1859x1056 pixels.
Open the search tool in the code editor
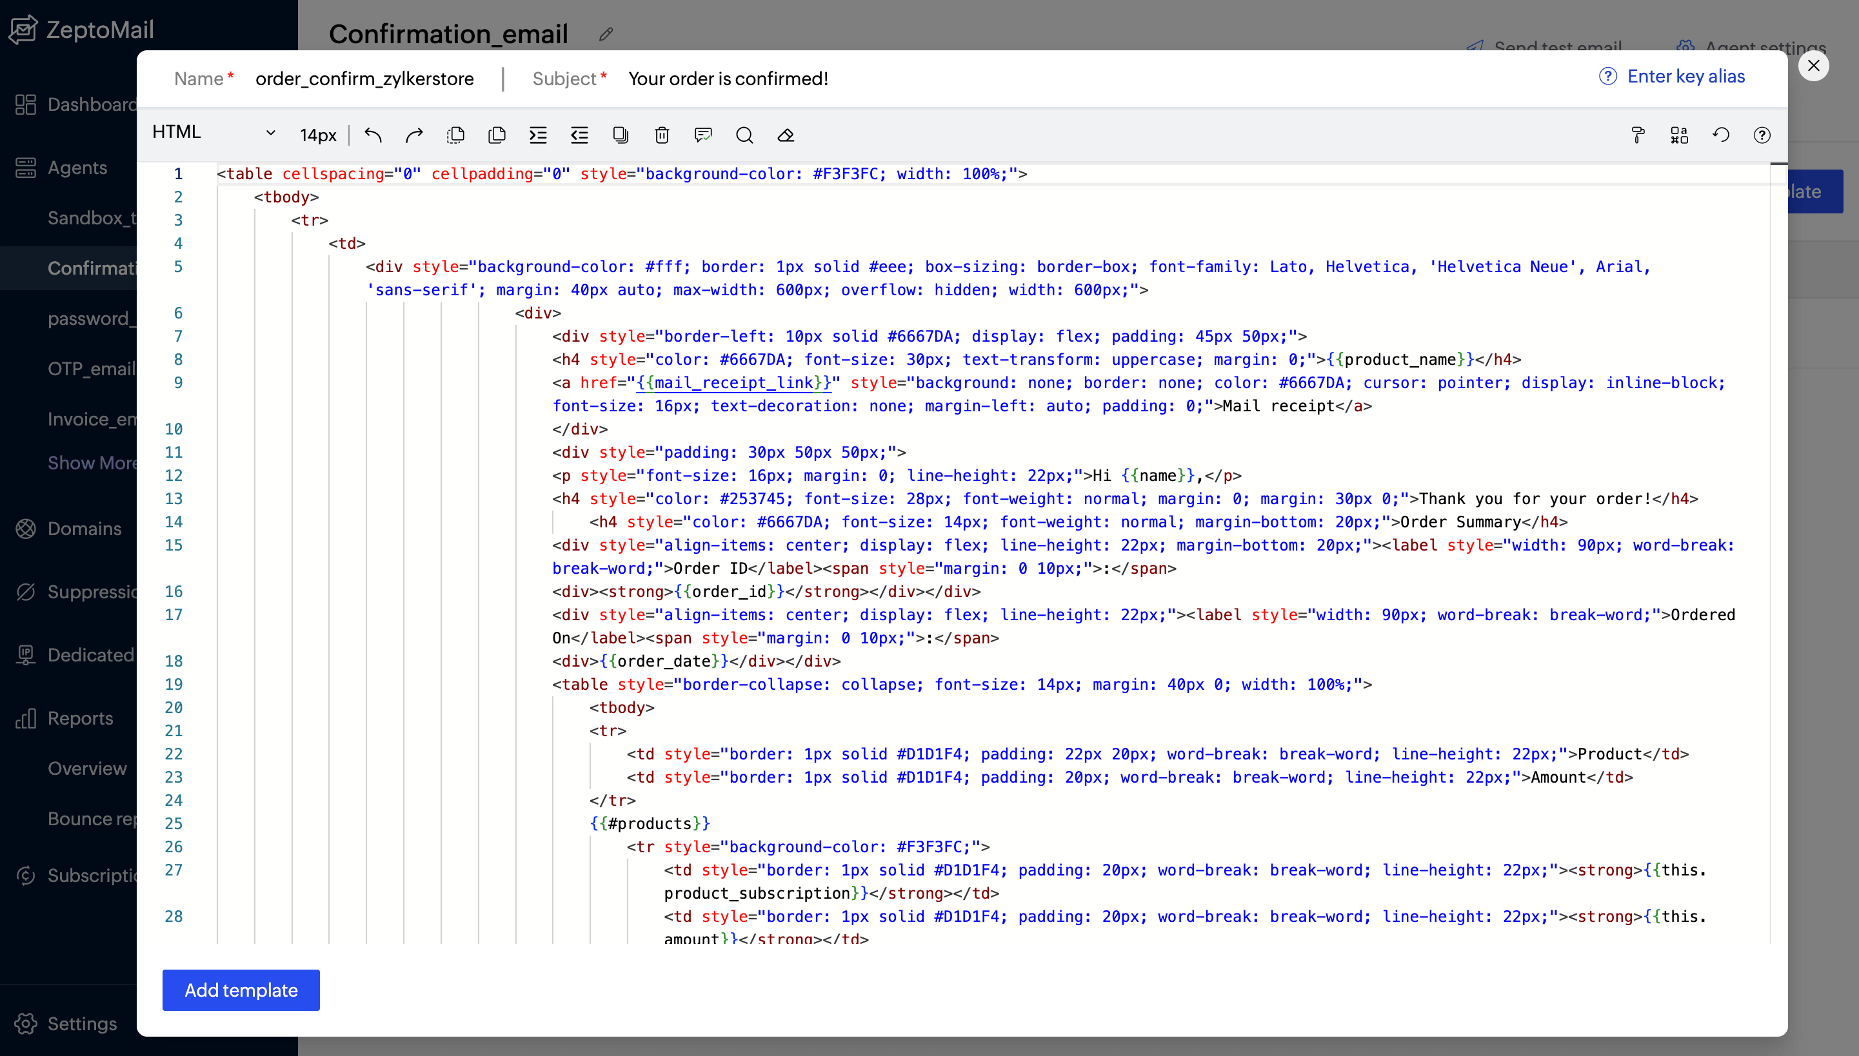(x=744, y=135)
